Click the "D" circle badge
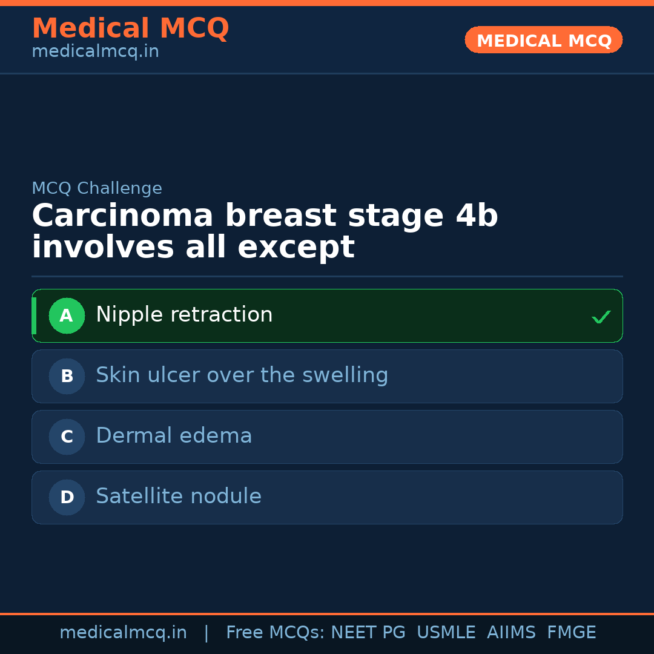The height and width of the screenshot is (654, 654). (x=67, y=497)
